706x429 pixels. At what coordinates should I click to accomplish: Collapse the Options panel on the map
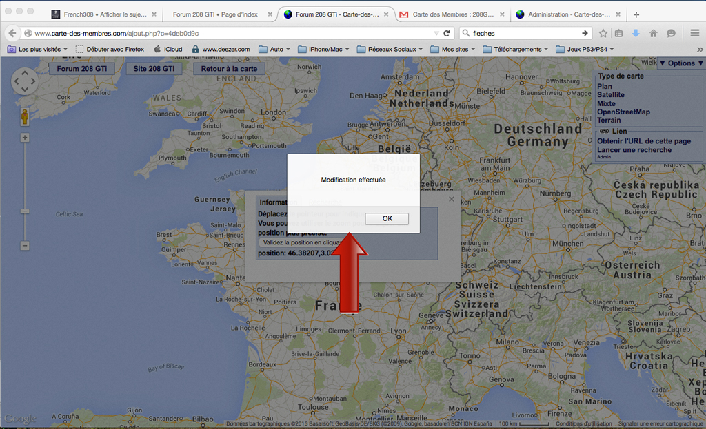point(680,63)
